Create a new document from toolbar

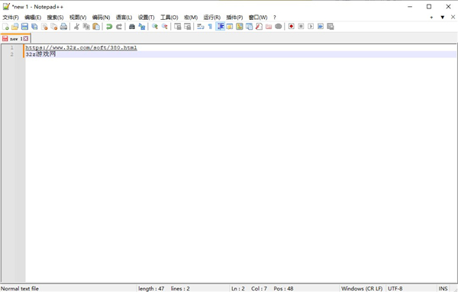5,27
